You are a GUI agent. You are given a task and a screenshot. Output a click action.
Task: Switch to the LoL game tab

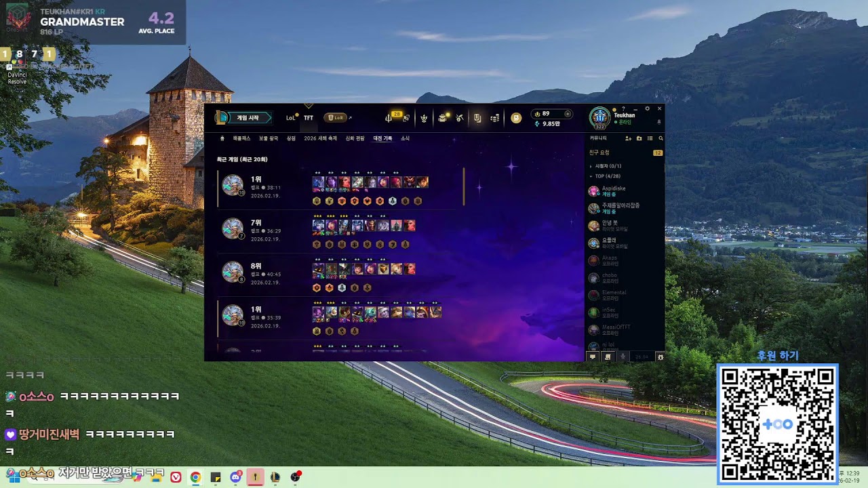coord(291,118)
